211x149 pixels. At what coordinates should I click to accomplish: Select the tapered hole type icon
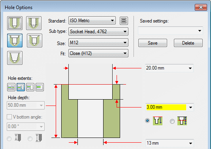pos(15,58)
